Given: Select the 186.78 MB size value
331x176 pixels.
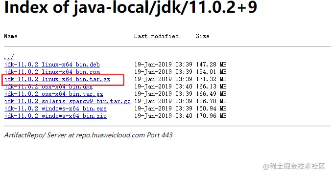Looking at the screenshot, I should point(211,101).
